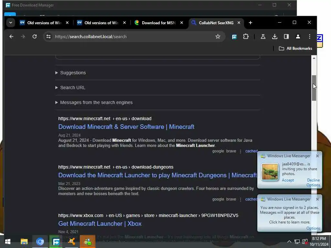Open more options dots on Dungeons result
The image size is (331, 248).
(x=240, y=199)
